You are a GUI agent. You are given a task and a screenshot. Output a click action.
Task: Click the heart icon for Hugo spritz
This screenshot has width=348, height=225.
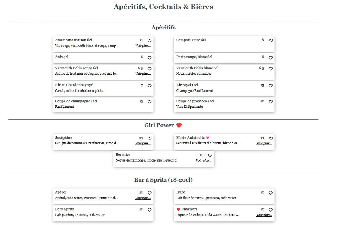click(x=271, y=193)
